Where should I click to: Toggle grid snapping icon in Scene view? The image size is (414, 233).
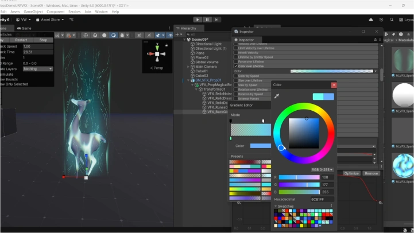tap(57, 35)
